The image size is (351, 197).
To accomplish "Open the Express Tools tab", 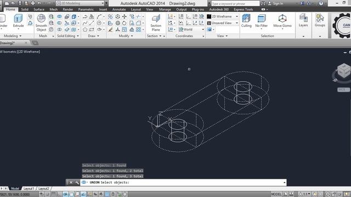I will pyautogui.click(x=244, y=9).
